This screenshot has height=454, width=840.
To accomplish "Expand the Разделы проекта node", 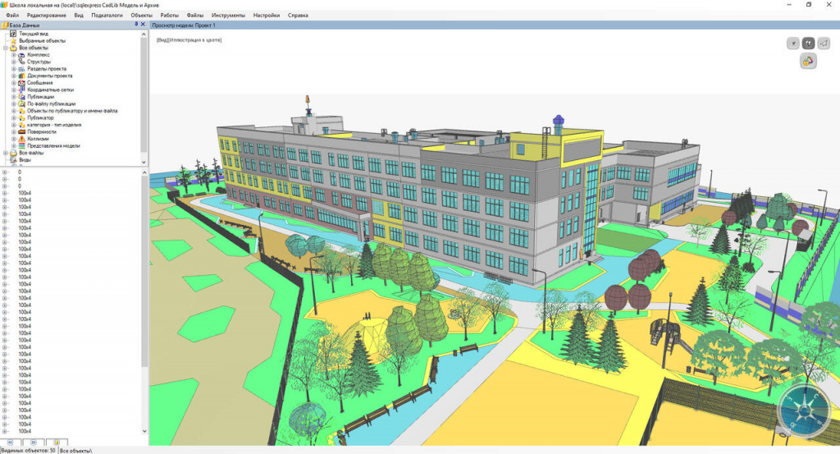I will (x=13, y=69).
